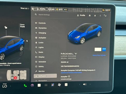Image resolution: width=126 pixels, height=94 pixels.
Task: Open the beige app icon in dock
Action: [39, 85]
